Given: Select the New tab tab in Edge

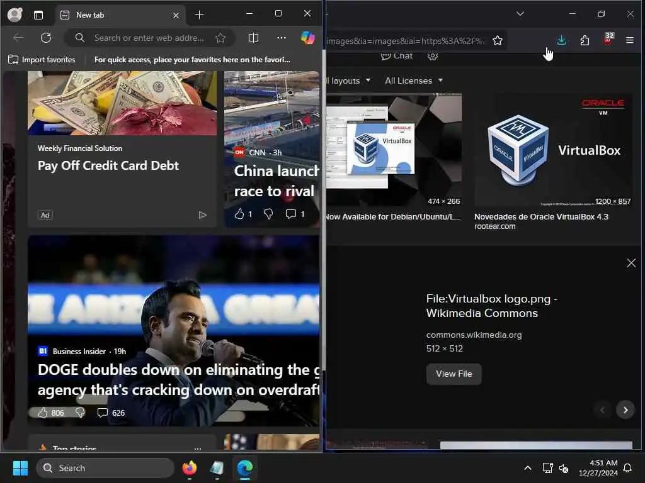Looking at the screenshot, I should [x=119, y=15].
